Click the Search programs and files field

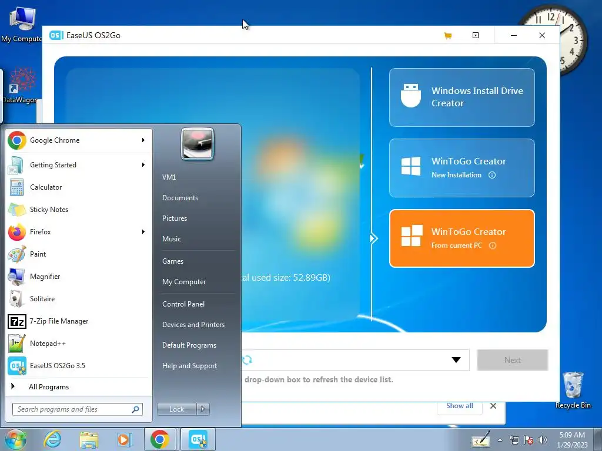point(78,409)
